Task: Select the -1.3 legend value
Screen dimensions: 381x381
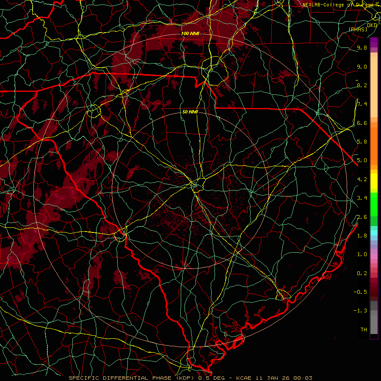Action: 360,311
